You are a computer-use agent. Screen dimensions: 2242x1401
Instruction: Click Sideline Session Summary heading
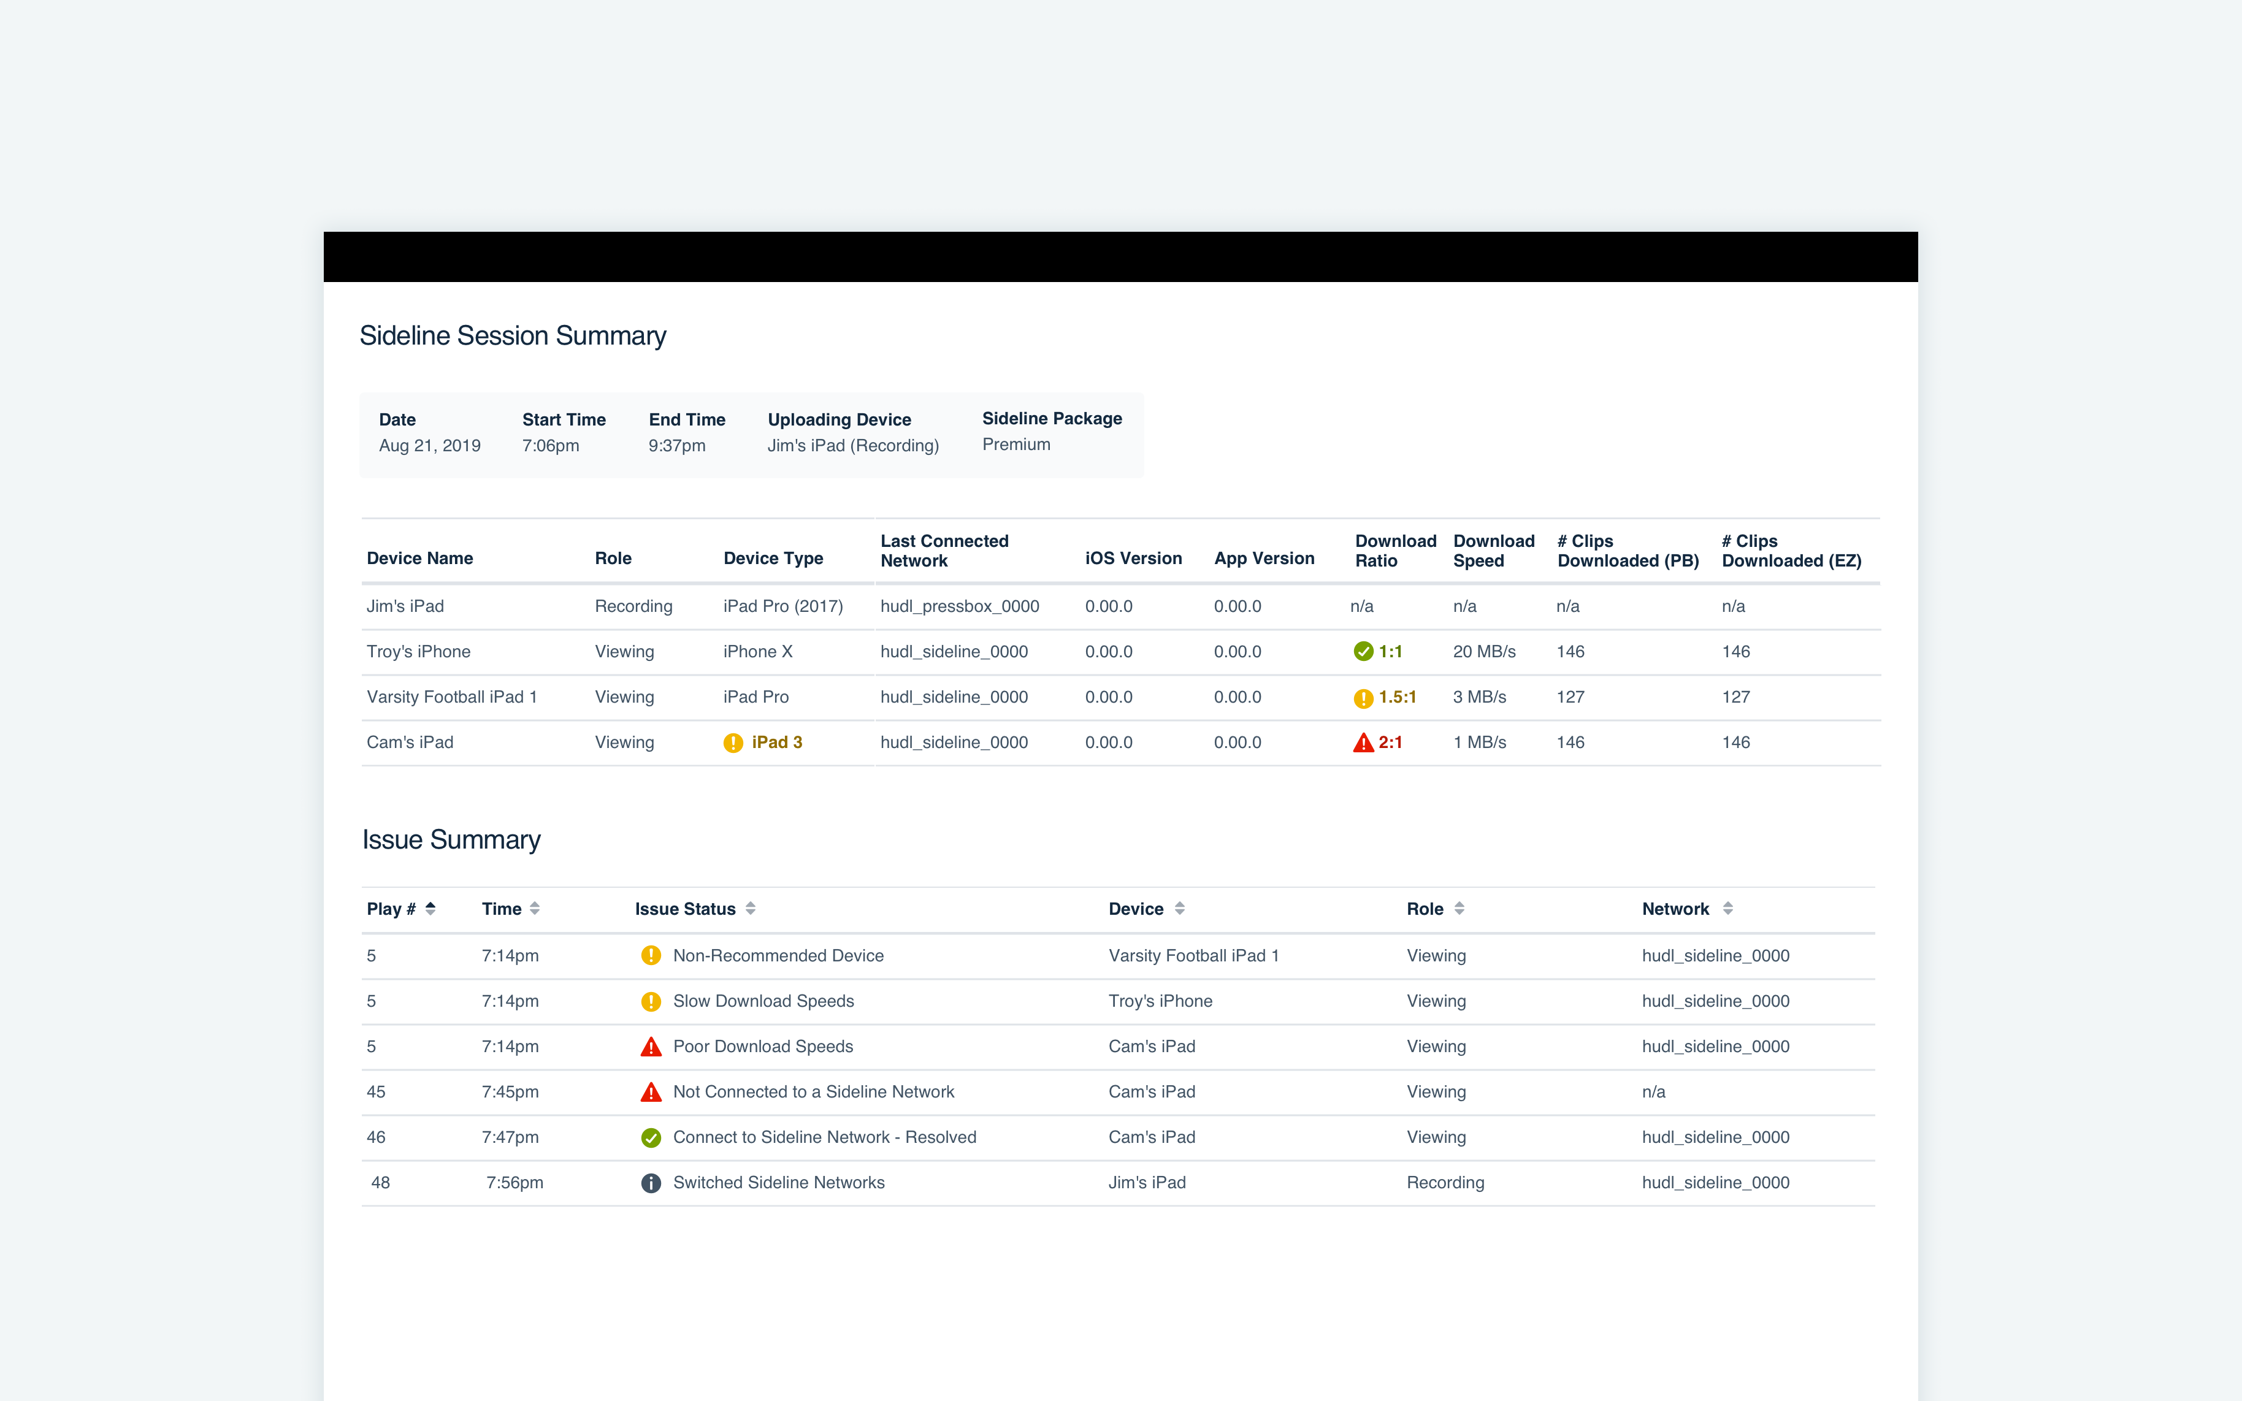pos(513,335)
